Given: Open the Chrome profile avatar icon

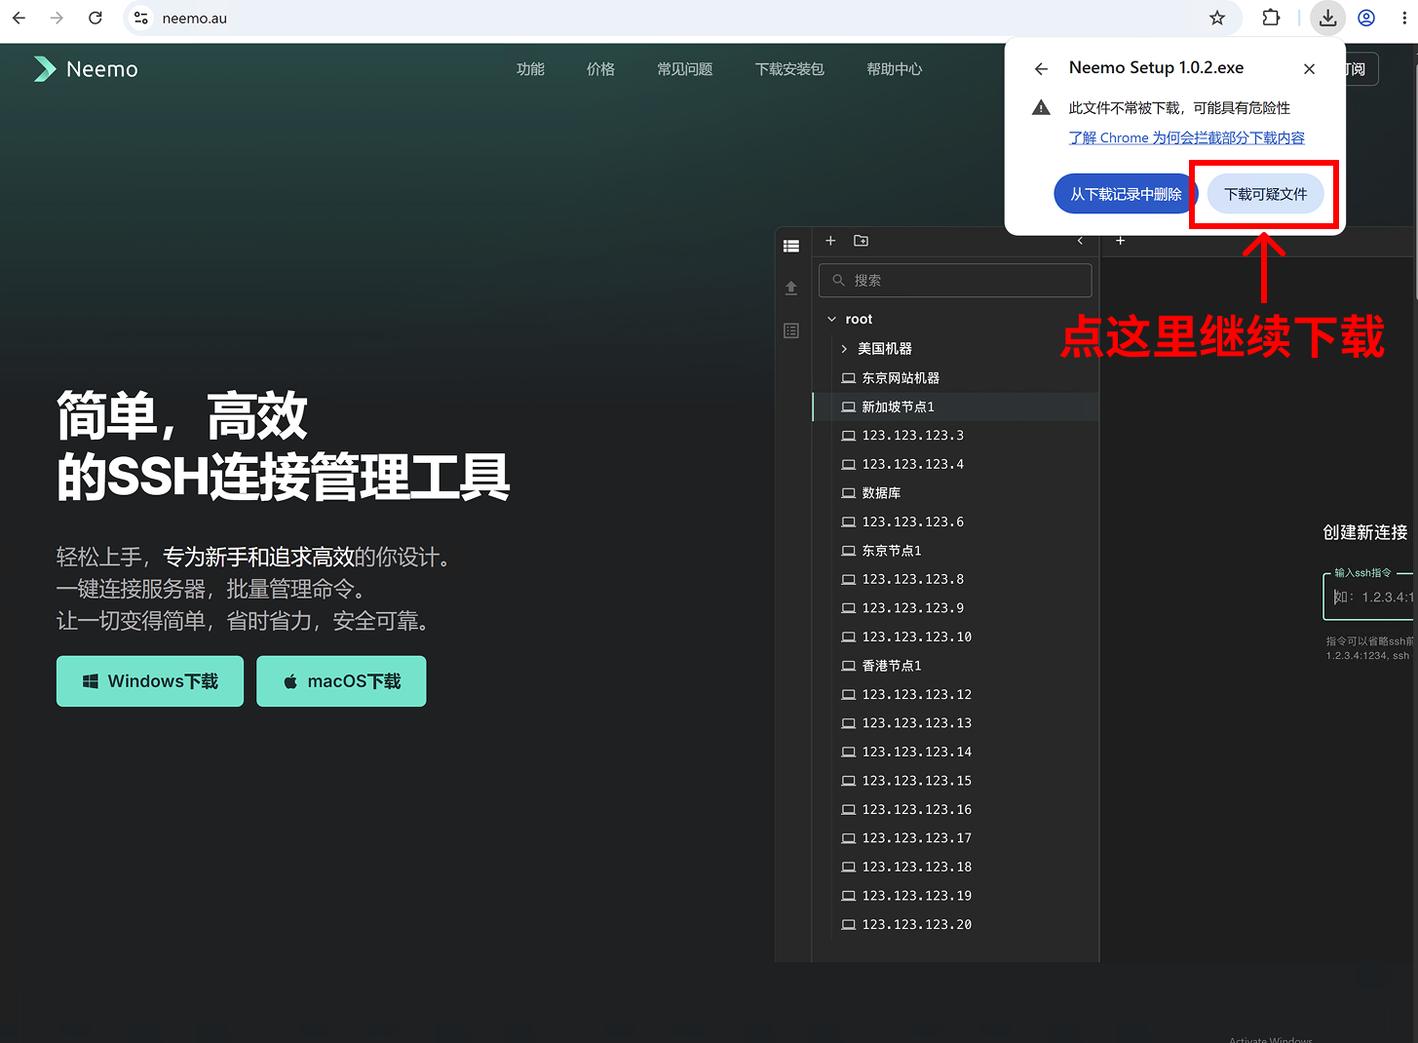Looking at the screenshot, I should 1366,18.
